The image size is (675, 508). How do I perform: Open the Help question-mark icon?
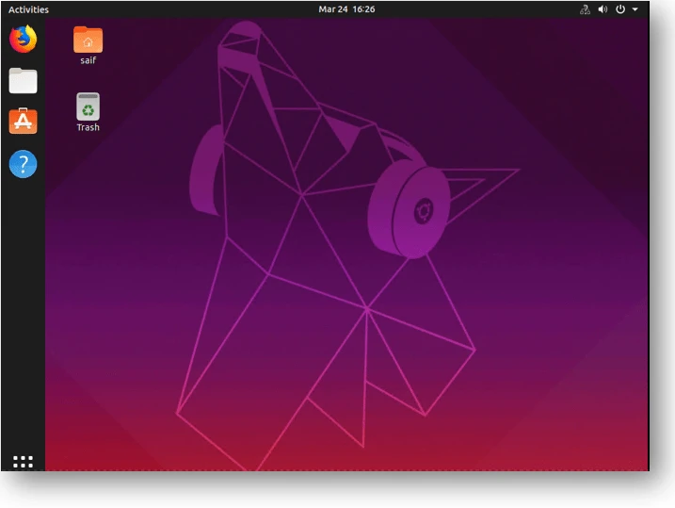tap(24, 164)
